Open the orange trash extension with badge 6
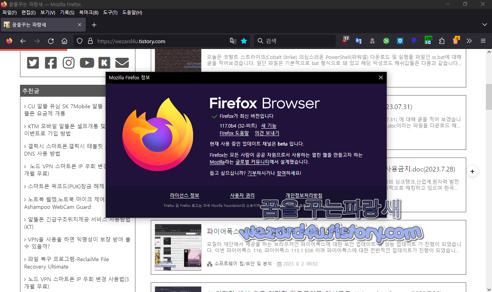 click(456, 40)
